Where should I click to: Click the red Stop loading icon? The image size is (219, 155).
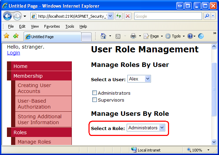coord(128,16)
